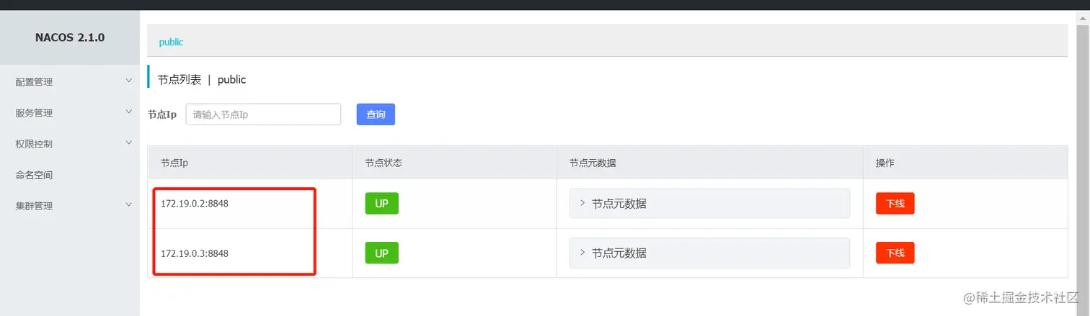Click the green UP tag for 172.19.0.3
Viewport: 1090px width, 316px height.
(381, 253)
